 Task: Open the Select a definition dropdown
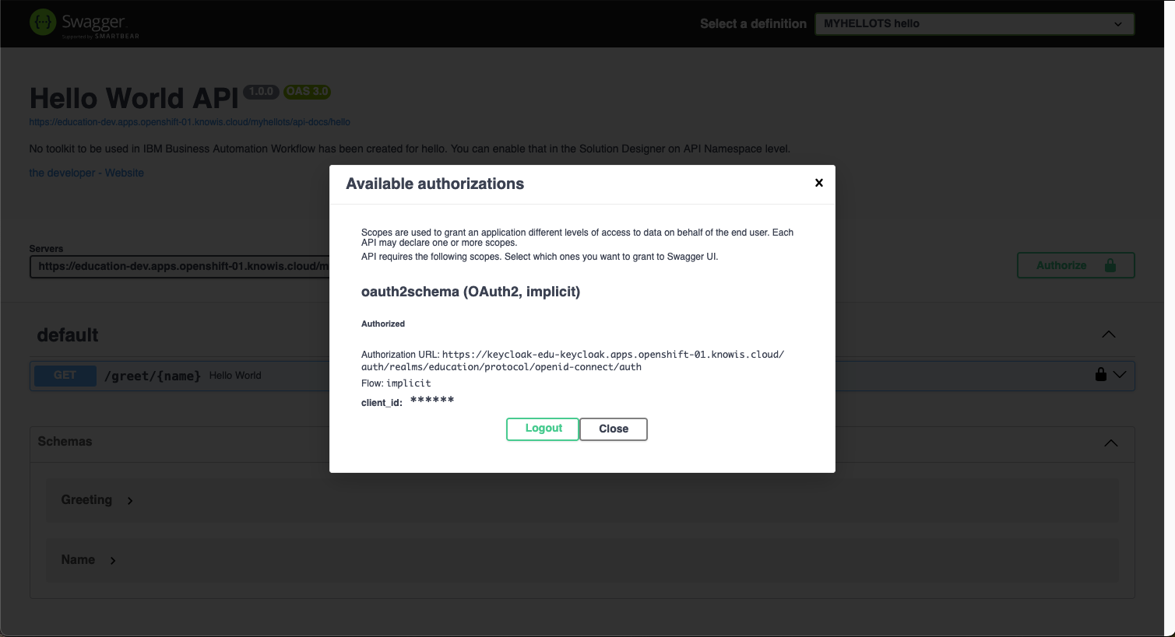[974, 23]
